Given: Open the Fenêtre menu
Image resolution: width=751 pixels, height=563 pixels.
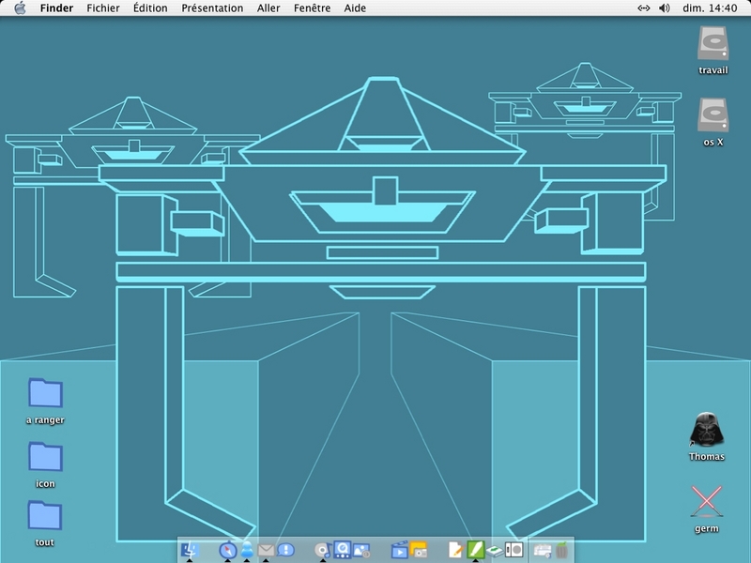Looking at the screenshot, I should [x=312, y=8].
